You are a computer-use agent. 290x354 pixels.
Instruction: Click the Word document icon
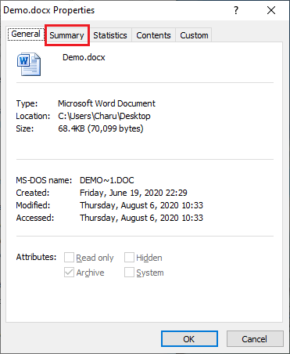click(29, 64)
